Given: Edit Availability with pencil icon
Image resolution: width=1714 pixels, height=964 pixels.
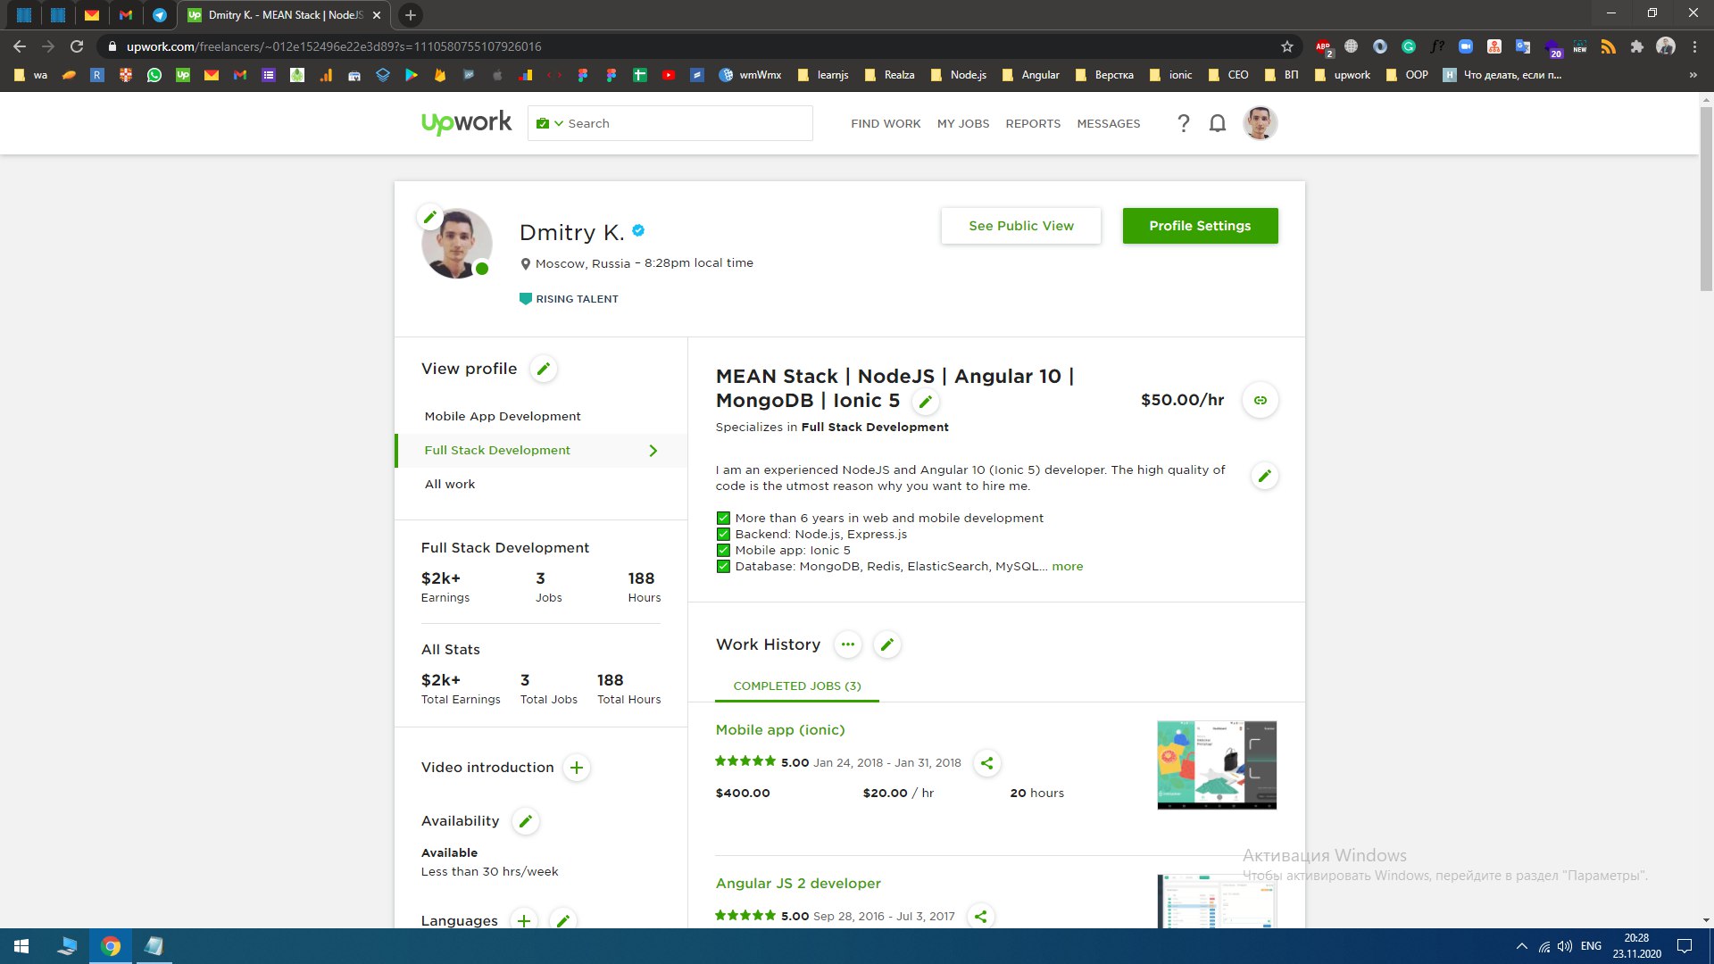Looking at the screenshot, I should pos(526,821).
